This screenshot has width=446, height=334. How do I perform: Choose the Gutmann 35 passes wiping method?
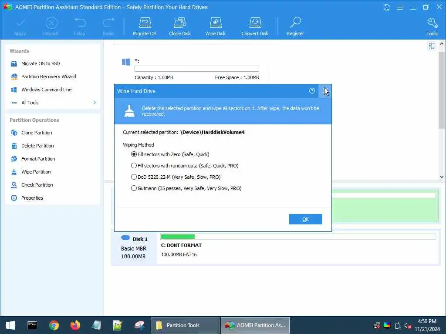coord(134,188)
